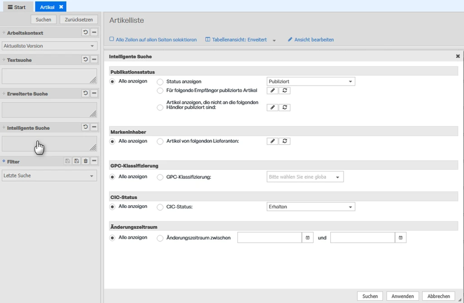Reset the Arbeitskontext section
The image size is (464, 303).
pos(85,32)
